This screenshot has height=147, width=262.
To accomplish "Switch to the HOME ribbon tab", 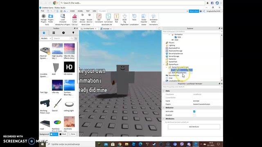I will [x=72, y=11].
